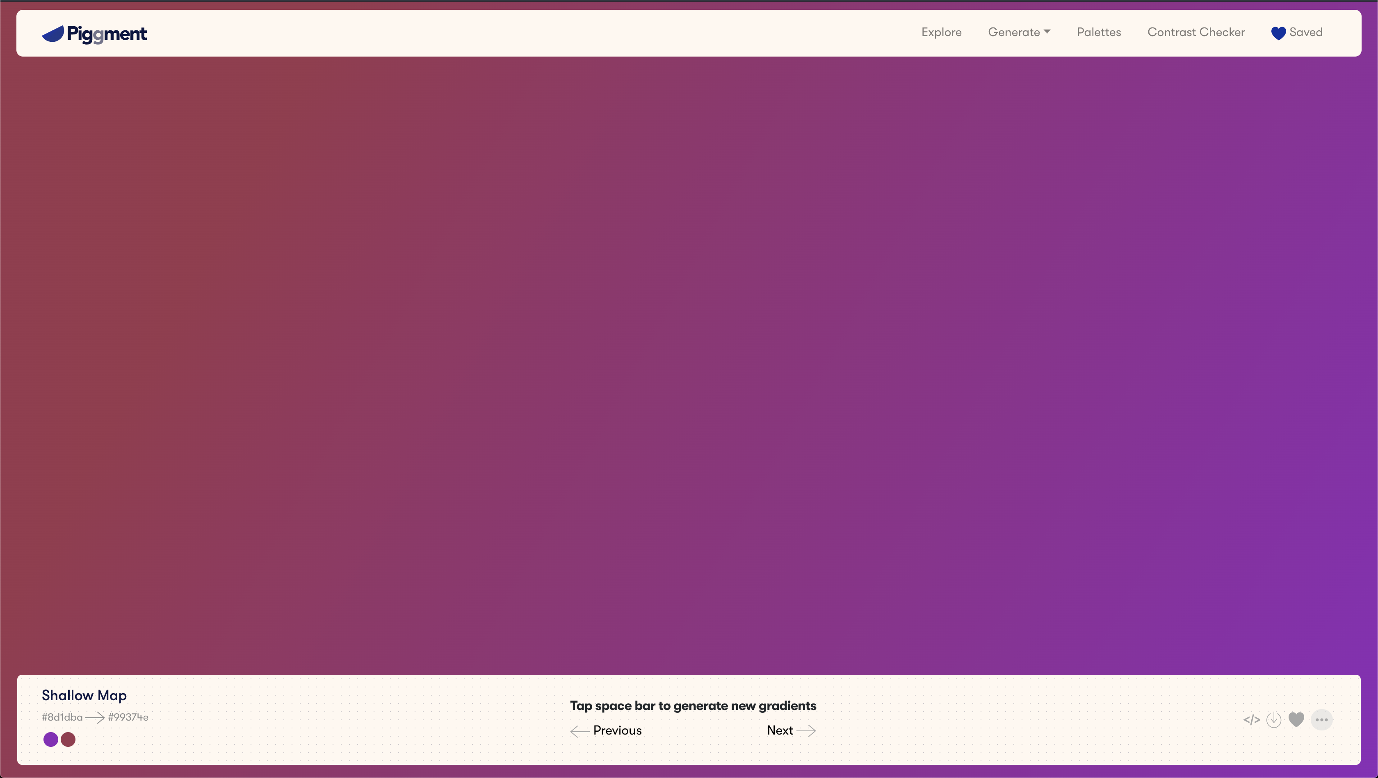Open the CSS code icon
The height and width of the screenshot is (778, 1378).
(x=1252, y=720)
